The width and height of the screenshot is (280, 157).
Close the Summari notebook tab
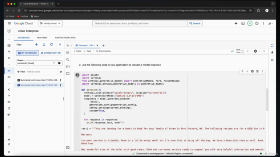click(97, 45)
